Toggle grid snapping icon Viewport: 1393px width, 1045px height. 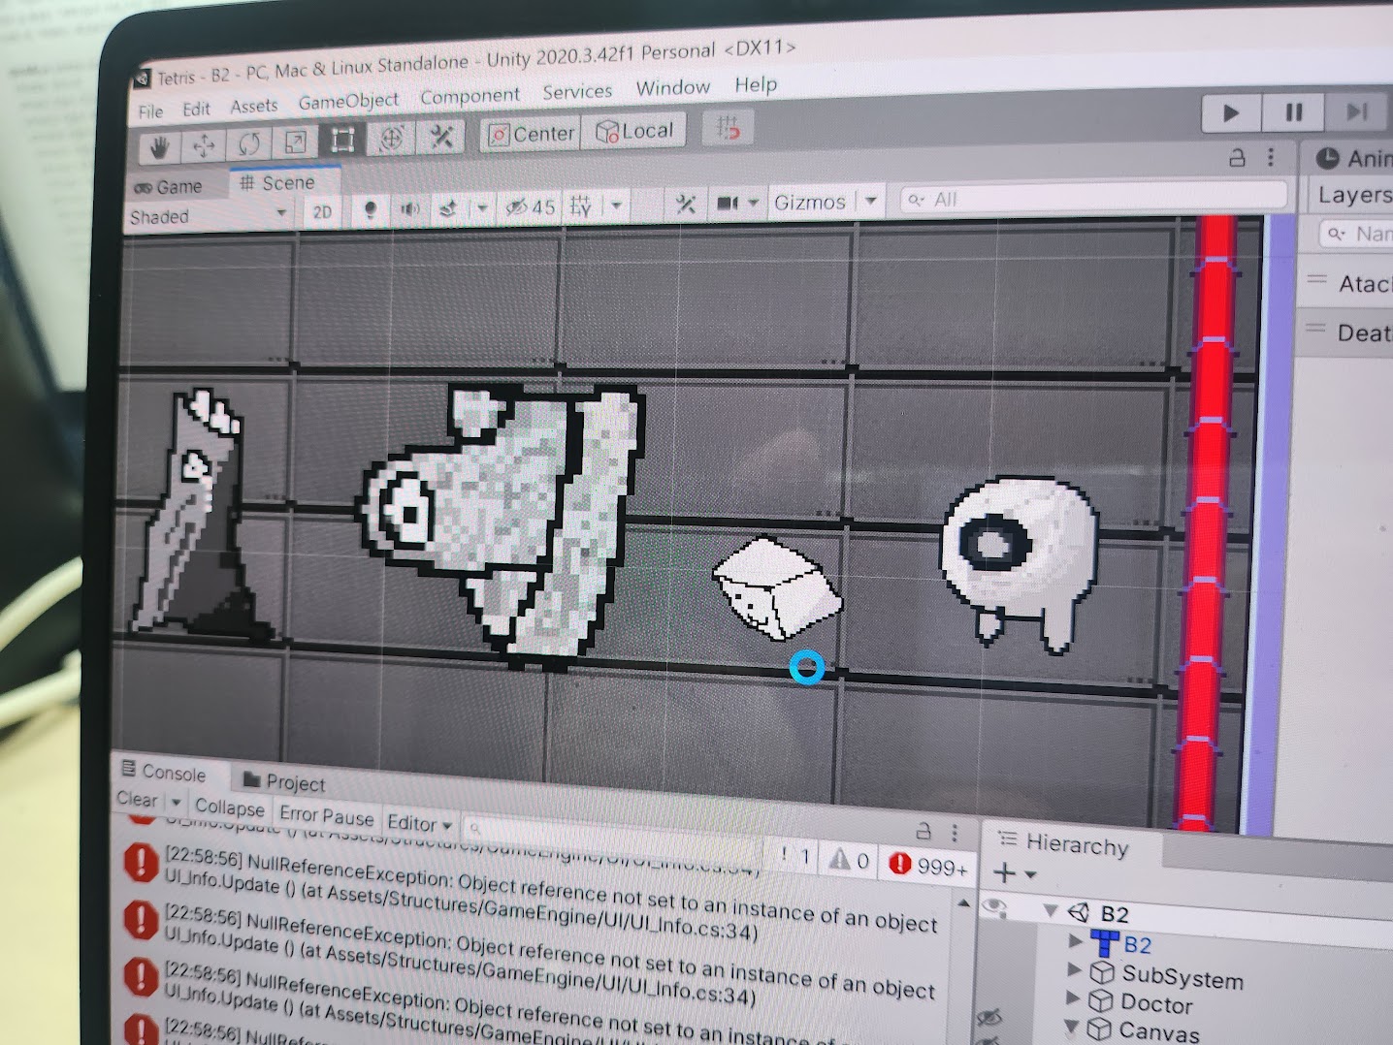click(728, 127)
